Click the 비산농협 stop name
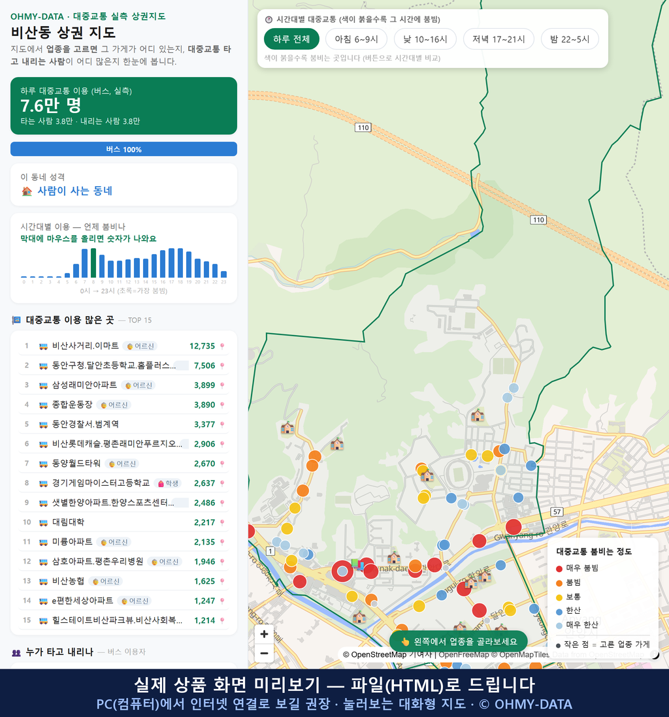Viewport: 669px width, 717px height. (68, 581)
